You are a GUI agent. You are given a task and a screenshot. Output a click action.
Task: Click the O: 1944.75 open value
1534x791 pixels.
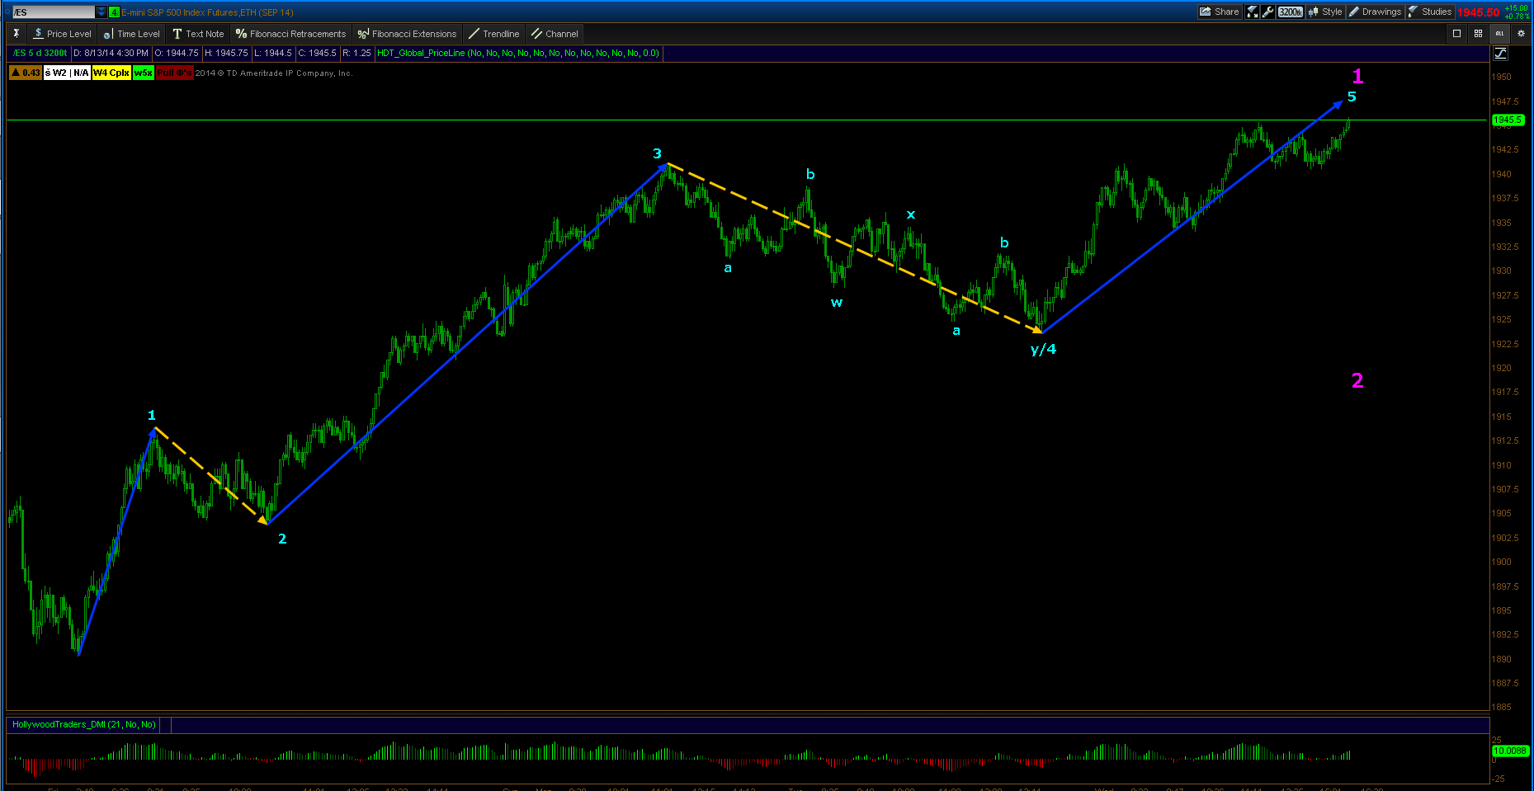(177, 53)
